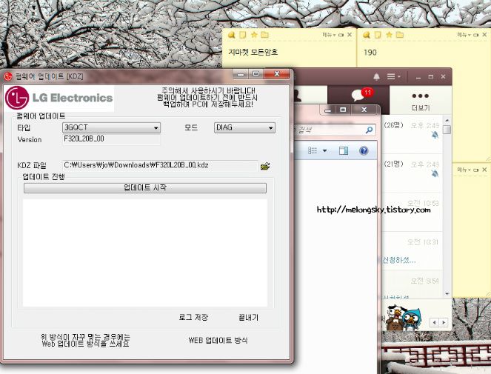Open folder icon on 지마켓 sticky note
This screenshot has height=374, width=491.
(x=264, y=35)
